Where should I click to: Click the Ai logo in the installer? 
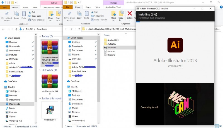point(175,45)
